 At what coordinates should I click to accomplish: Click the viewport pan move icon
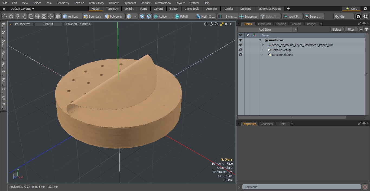click(x=206, y=24)
